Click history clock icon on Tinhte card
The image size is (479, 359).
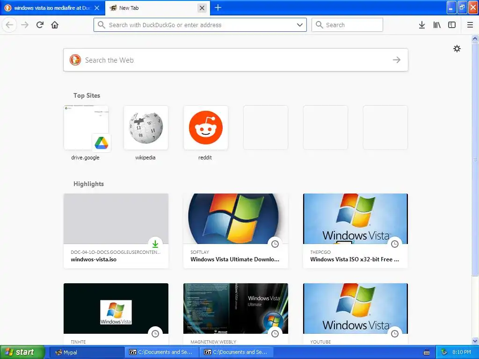[x=155, y=334]
